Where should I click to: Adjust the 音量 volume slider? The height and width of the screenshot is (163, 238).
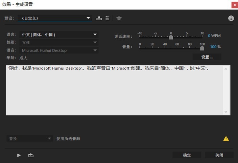point(202,48)
